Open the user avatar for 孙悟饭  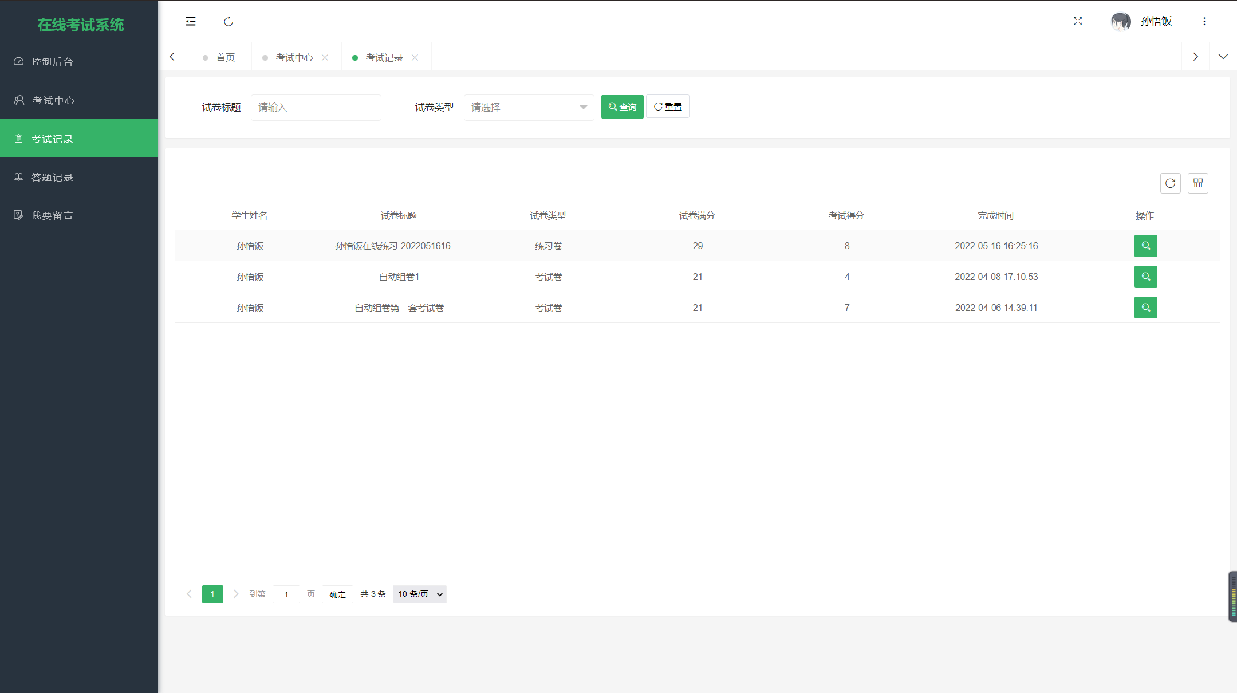pos(1121,21)
